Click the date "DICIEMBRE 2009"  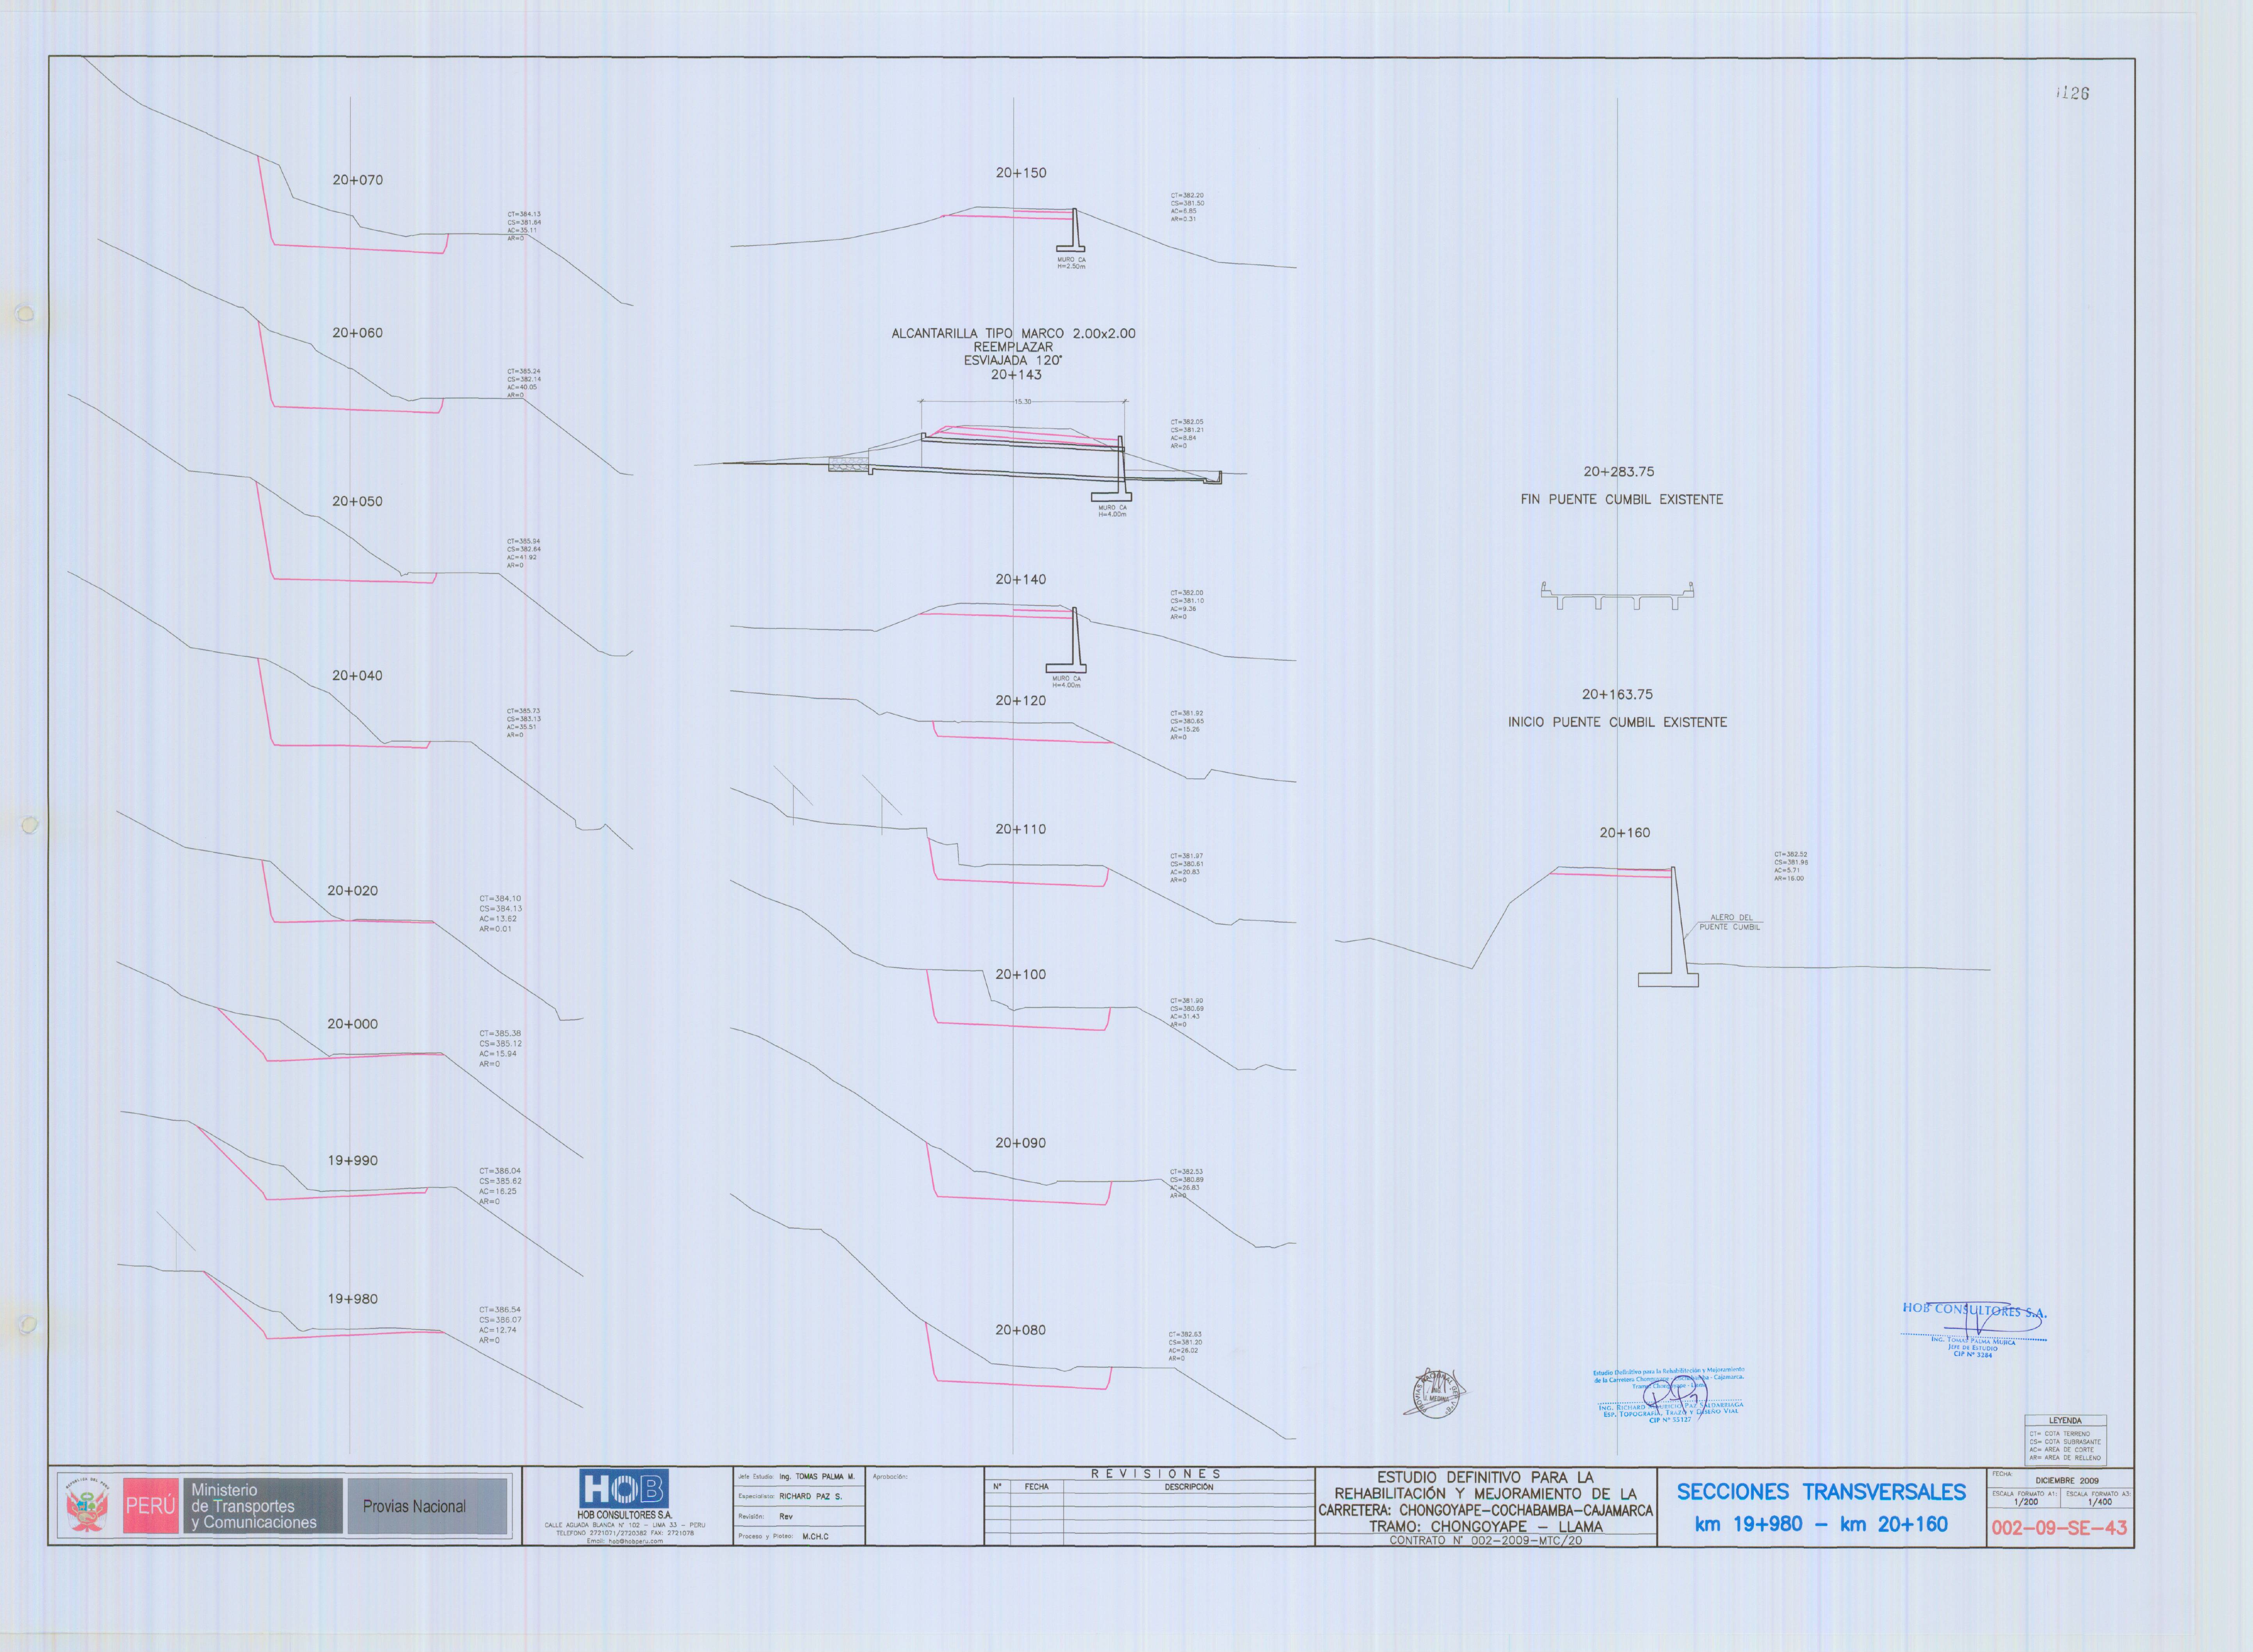pyautogui.click(x=2067, y=1481)
